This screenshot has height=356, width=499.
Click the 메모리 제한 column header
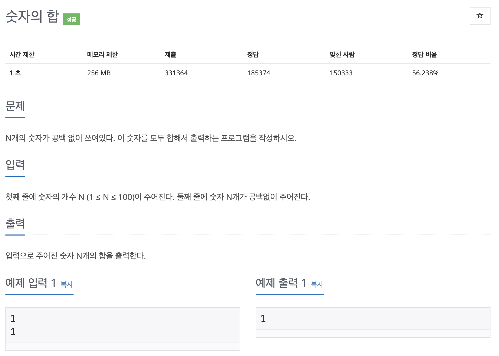(x=102, y=54)
